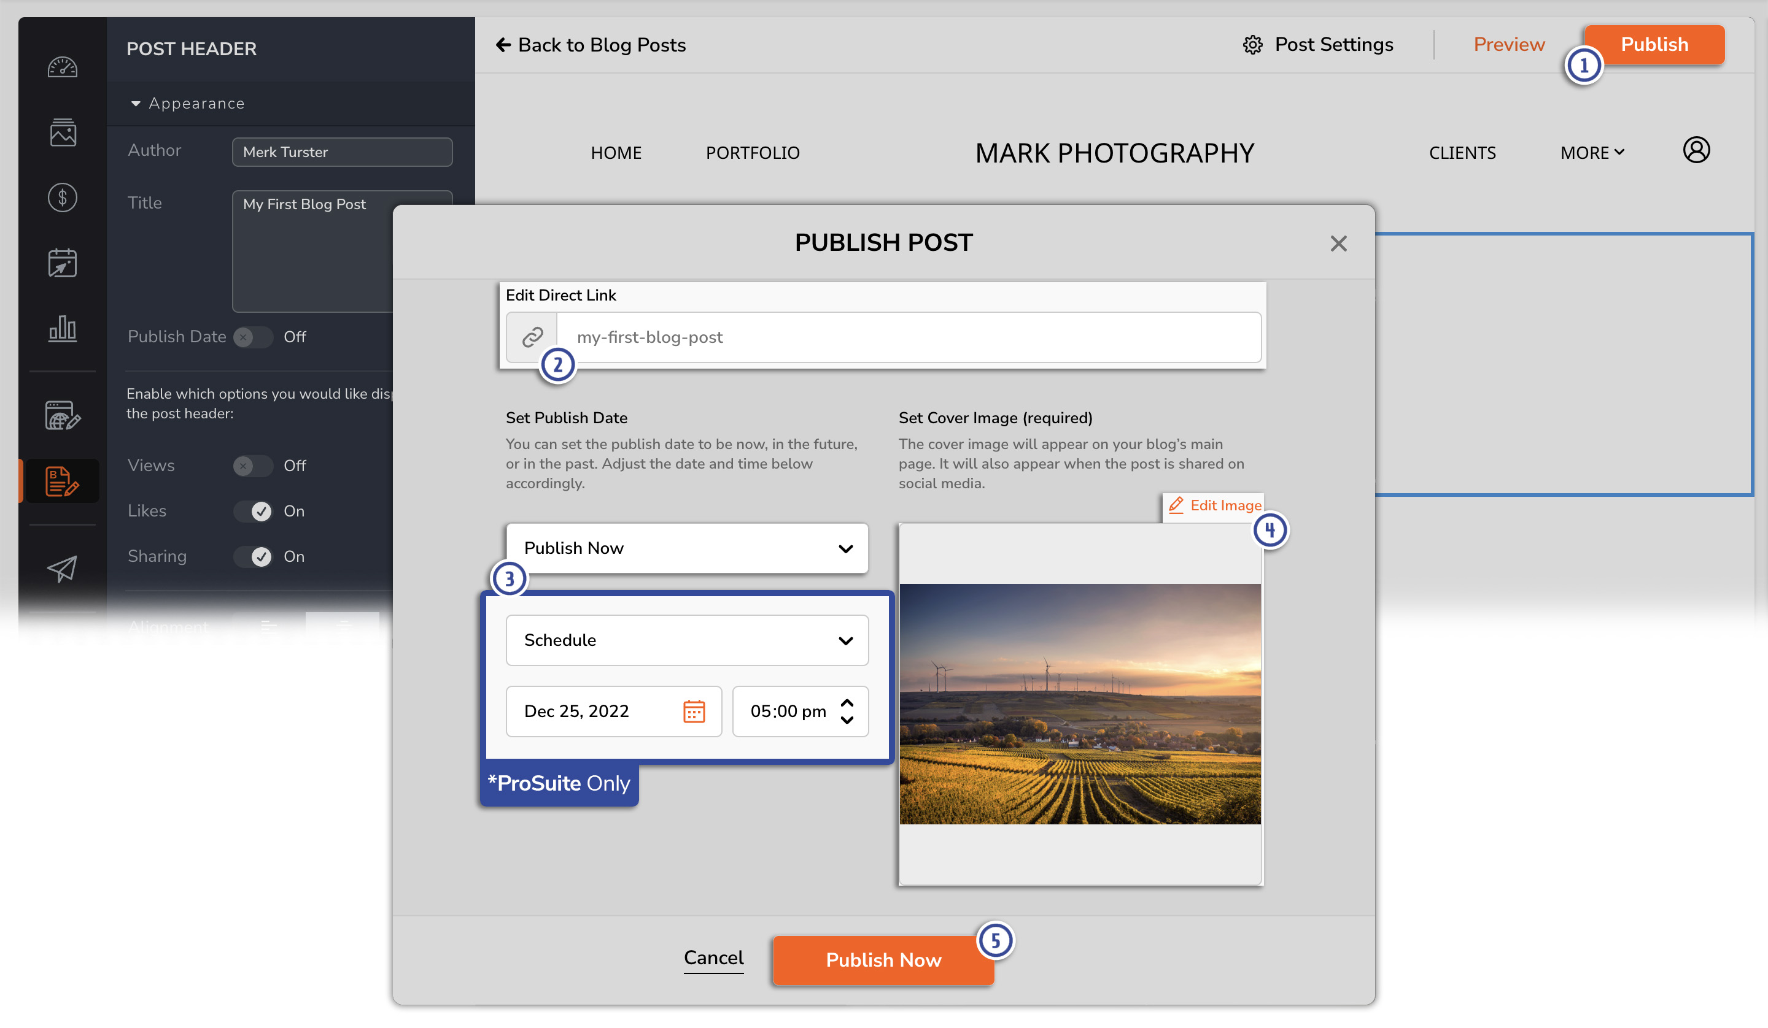Open the website editor icon in sidebar
The image size is (1768, 1028).
(63, 416)
